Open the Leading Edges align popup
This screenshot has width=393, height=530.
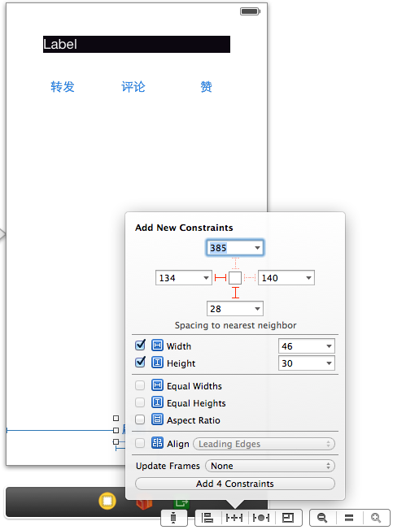point(264,444)
